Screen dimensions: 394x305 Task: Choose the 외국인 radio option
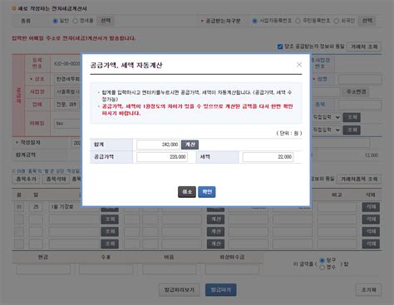pos(336,21)
